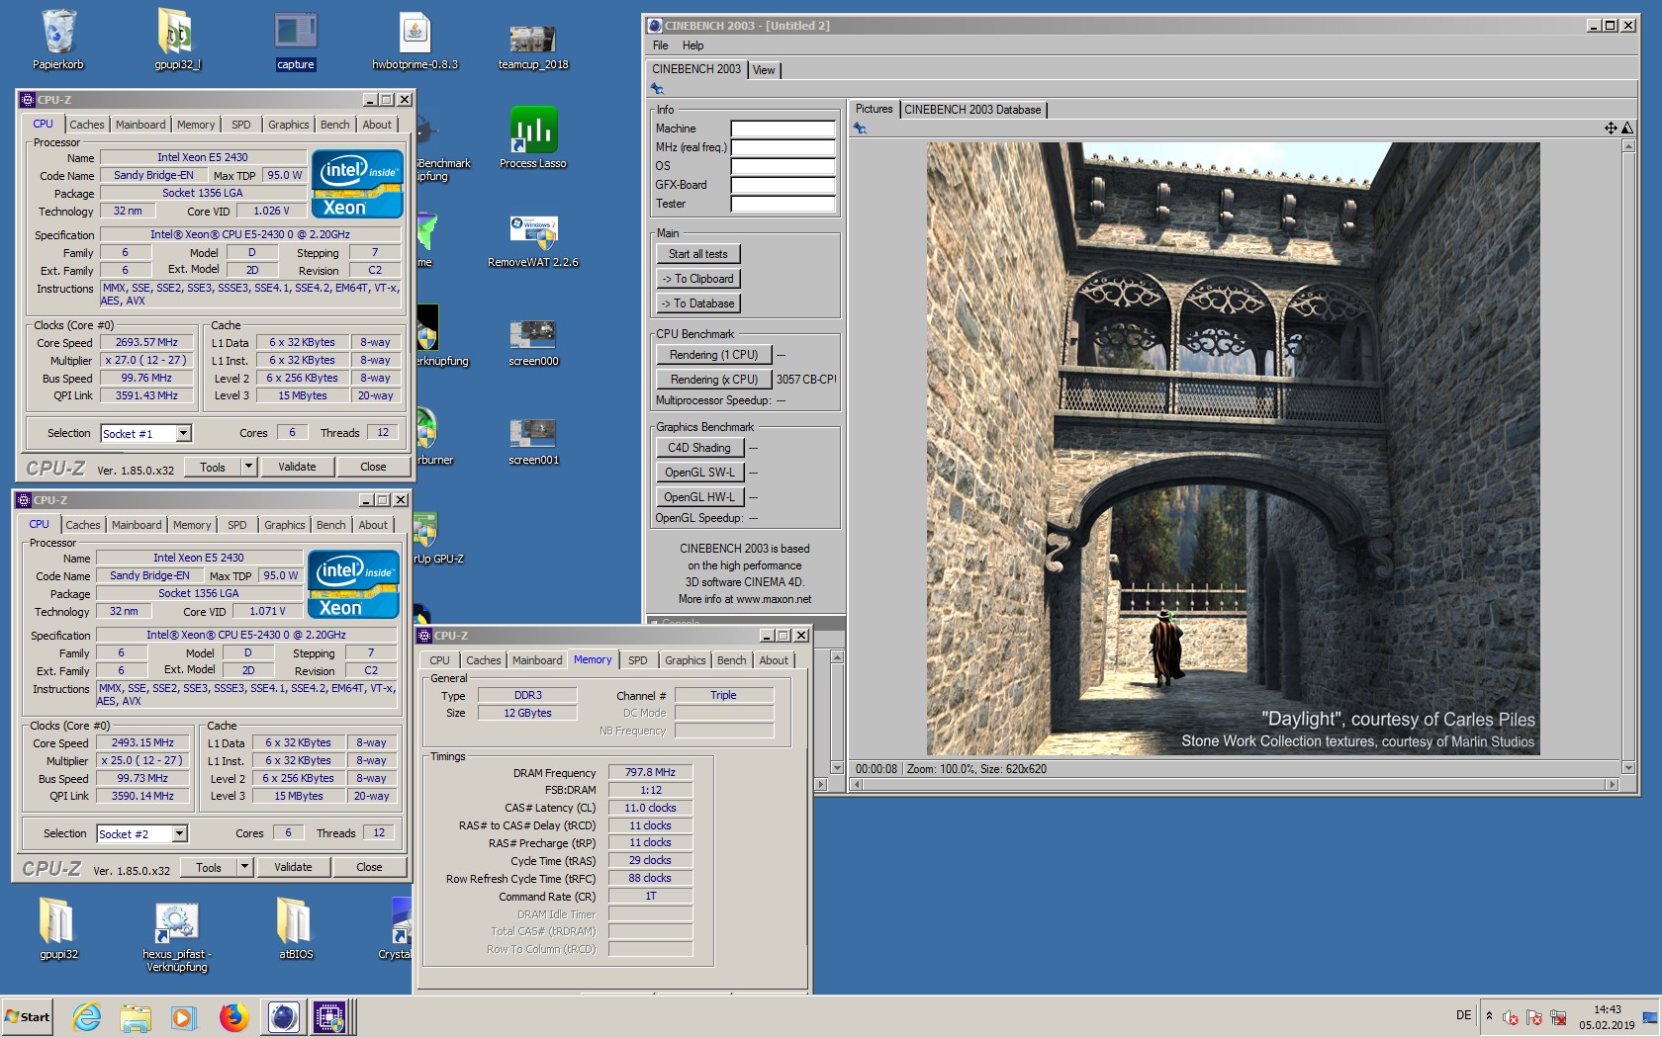Switch to CINEBENCH taskbar button
The image size is (1662, 1038).
(x=283, y=1016)
